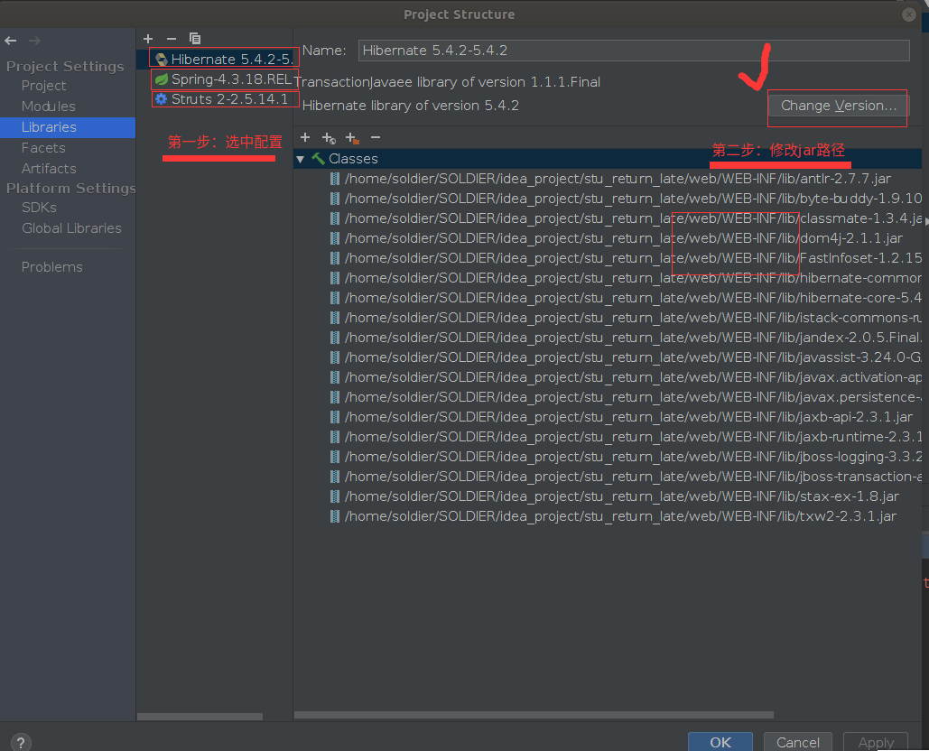Select the Hibernate 5.4.2 library

coord(215,60)
